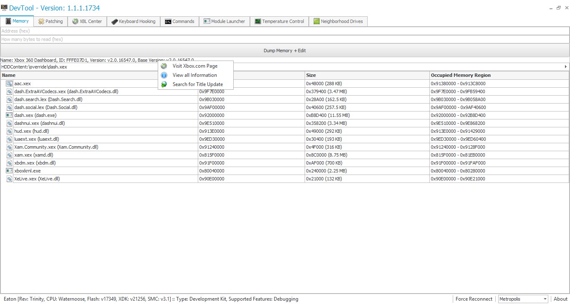Viewport: 570px width, 304px height.
Task: Click the 0x8C0000 (8.75 MB) size cell
Action: click(x=367, y=155)
